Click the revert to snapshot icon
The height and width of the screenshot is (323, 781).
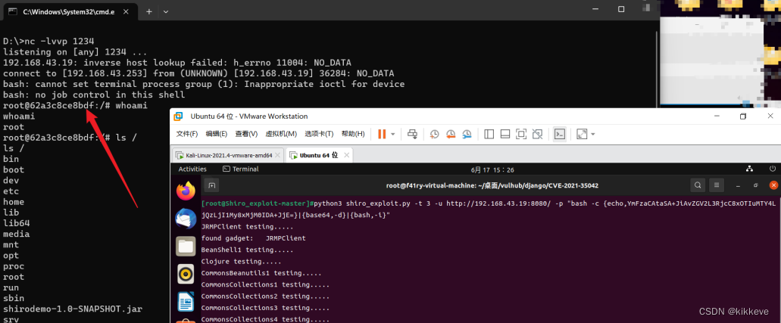[x=451, y=134]
